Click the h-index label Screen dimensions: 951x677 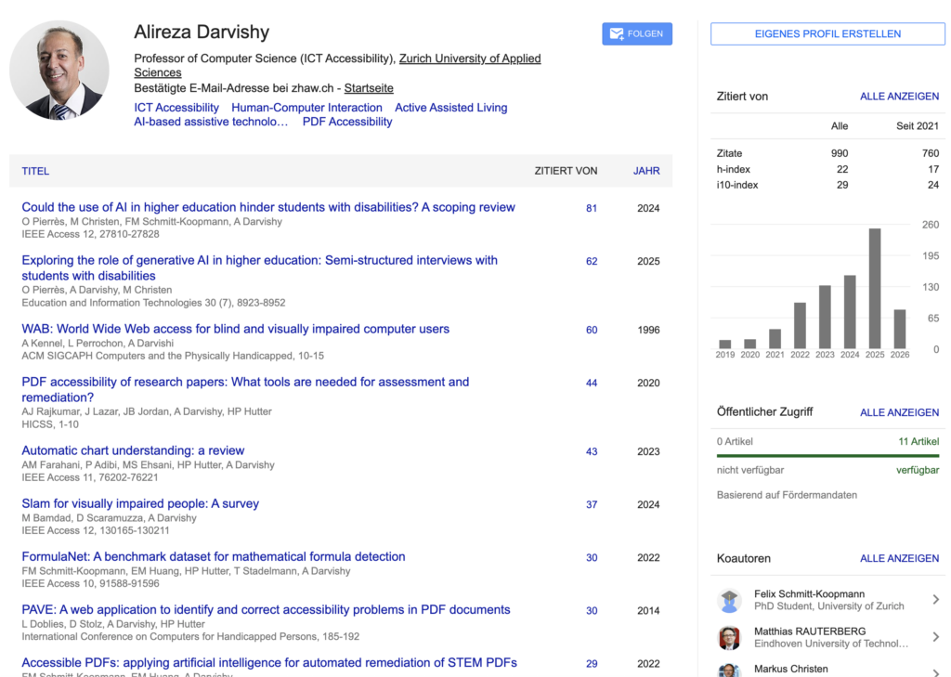pos(734,169)
